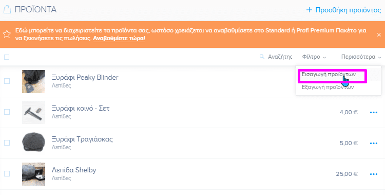Click the magnifier search icon
The height and width of the screenshot is (195, 385).
point(262,57)
